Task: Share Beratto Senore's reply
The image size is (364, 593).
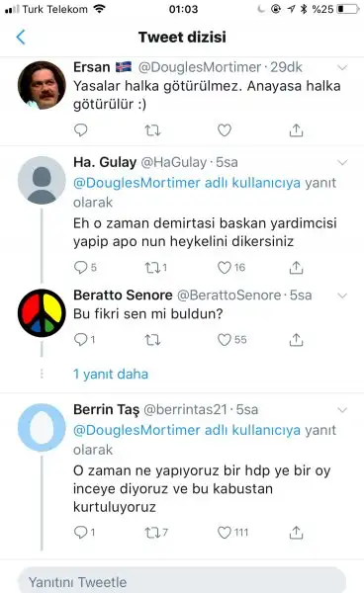Action: [297, 340]
